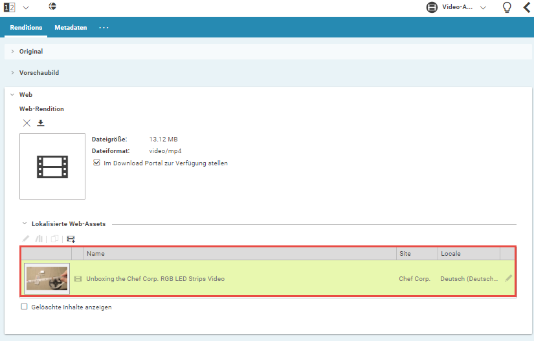Enable 'Gelöschte Inhalte anzeigen' checkbox
Image resolution: width=534 pixels, height=341 pixels.
click(x=25, y=307)
